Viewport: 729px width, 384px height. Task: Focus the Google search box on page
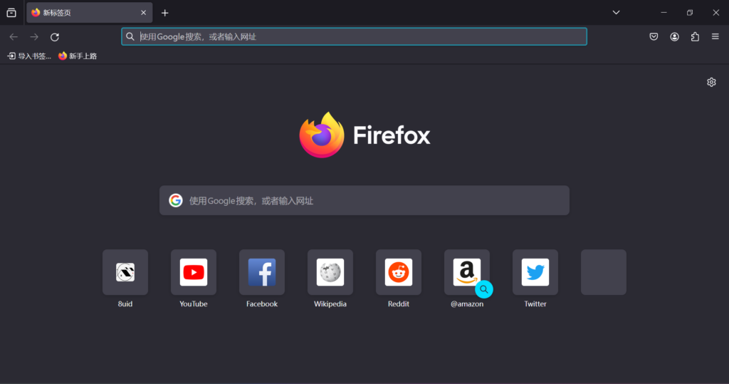click(364, 201)
